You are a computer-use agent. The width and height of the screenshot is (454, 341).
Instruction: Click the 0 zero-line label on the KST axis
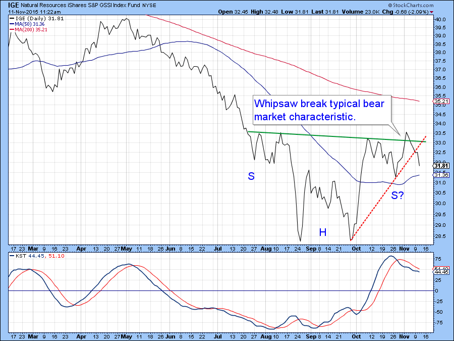pyautogui.click(x=437, y=291)
